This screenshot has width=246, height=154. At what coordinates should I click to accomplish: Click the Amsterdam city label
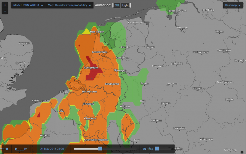point(99,52)
